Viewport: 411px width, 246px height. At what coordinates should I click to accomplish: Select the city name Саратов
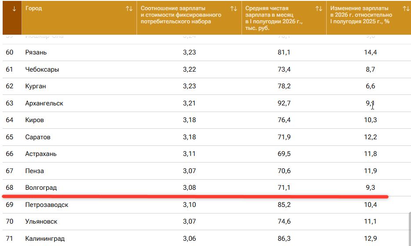click(x=38, y=137)
